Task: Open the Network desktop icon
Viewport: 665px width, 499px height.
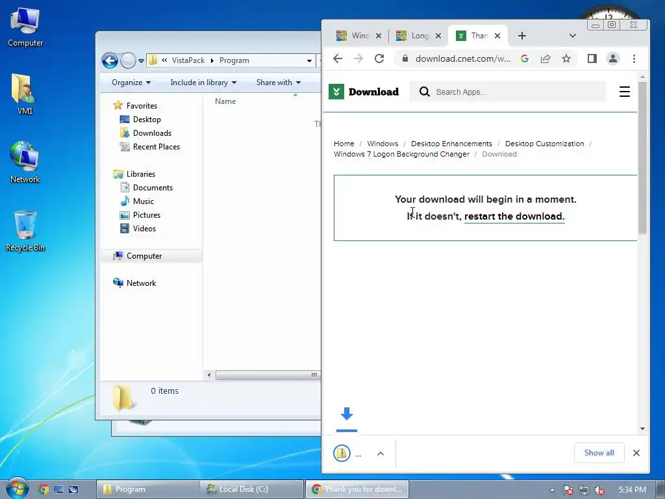Action: pos(25,162)
